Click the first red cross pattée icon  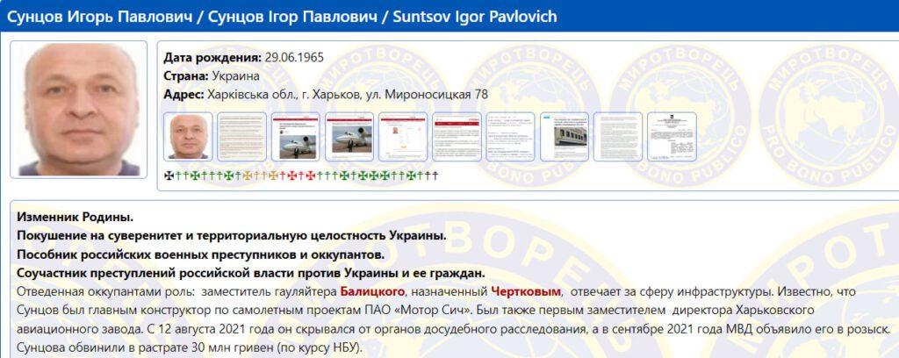(292, 175)
